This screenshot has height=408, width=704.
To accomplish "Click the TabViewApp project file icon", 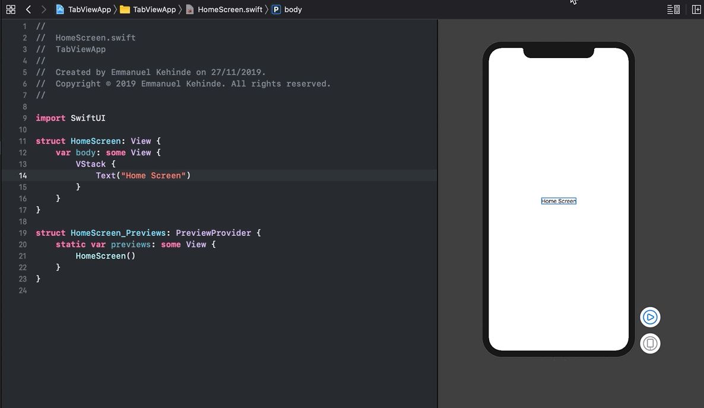I will click(60, 9).
